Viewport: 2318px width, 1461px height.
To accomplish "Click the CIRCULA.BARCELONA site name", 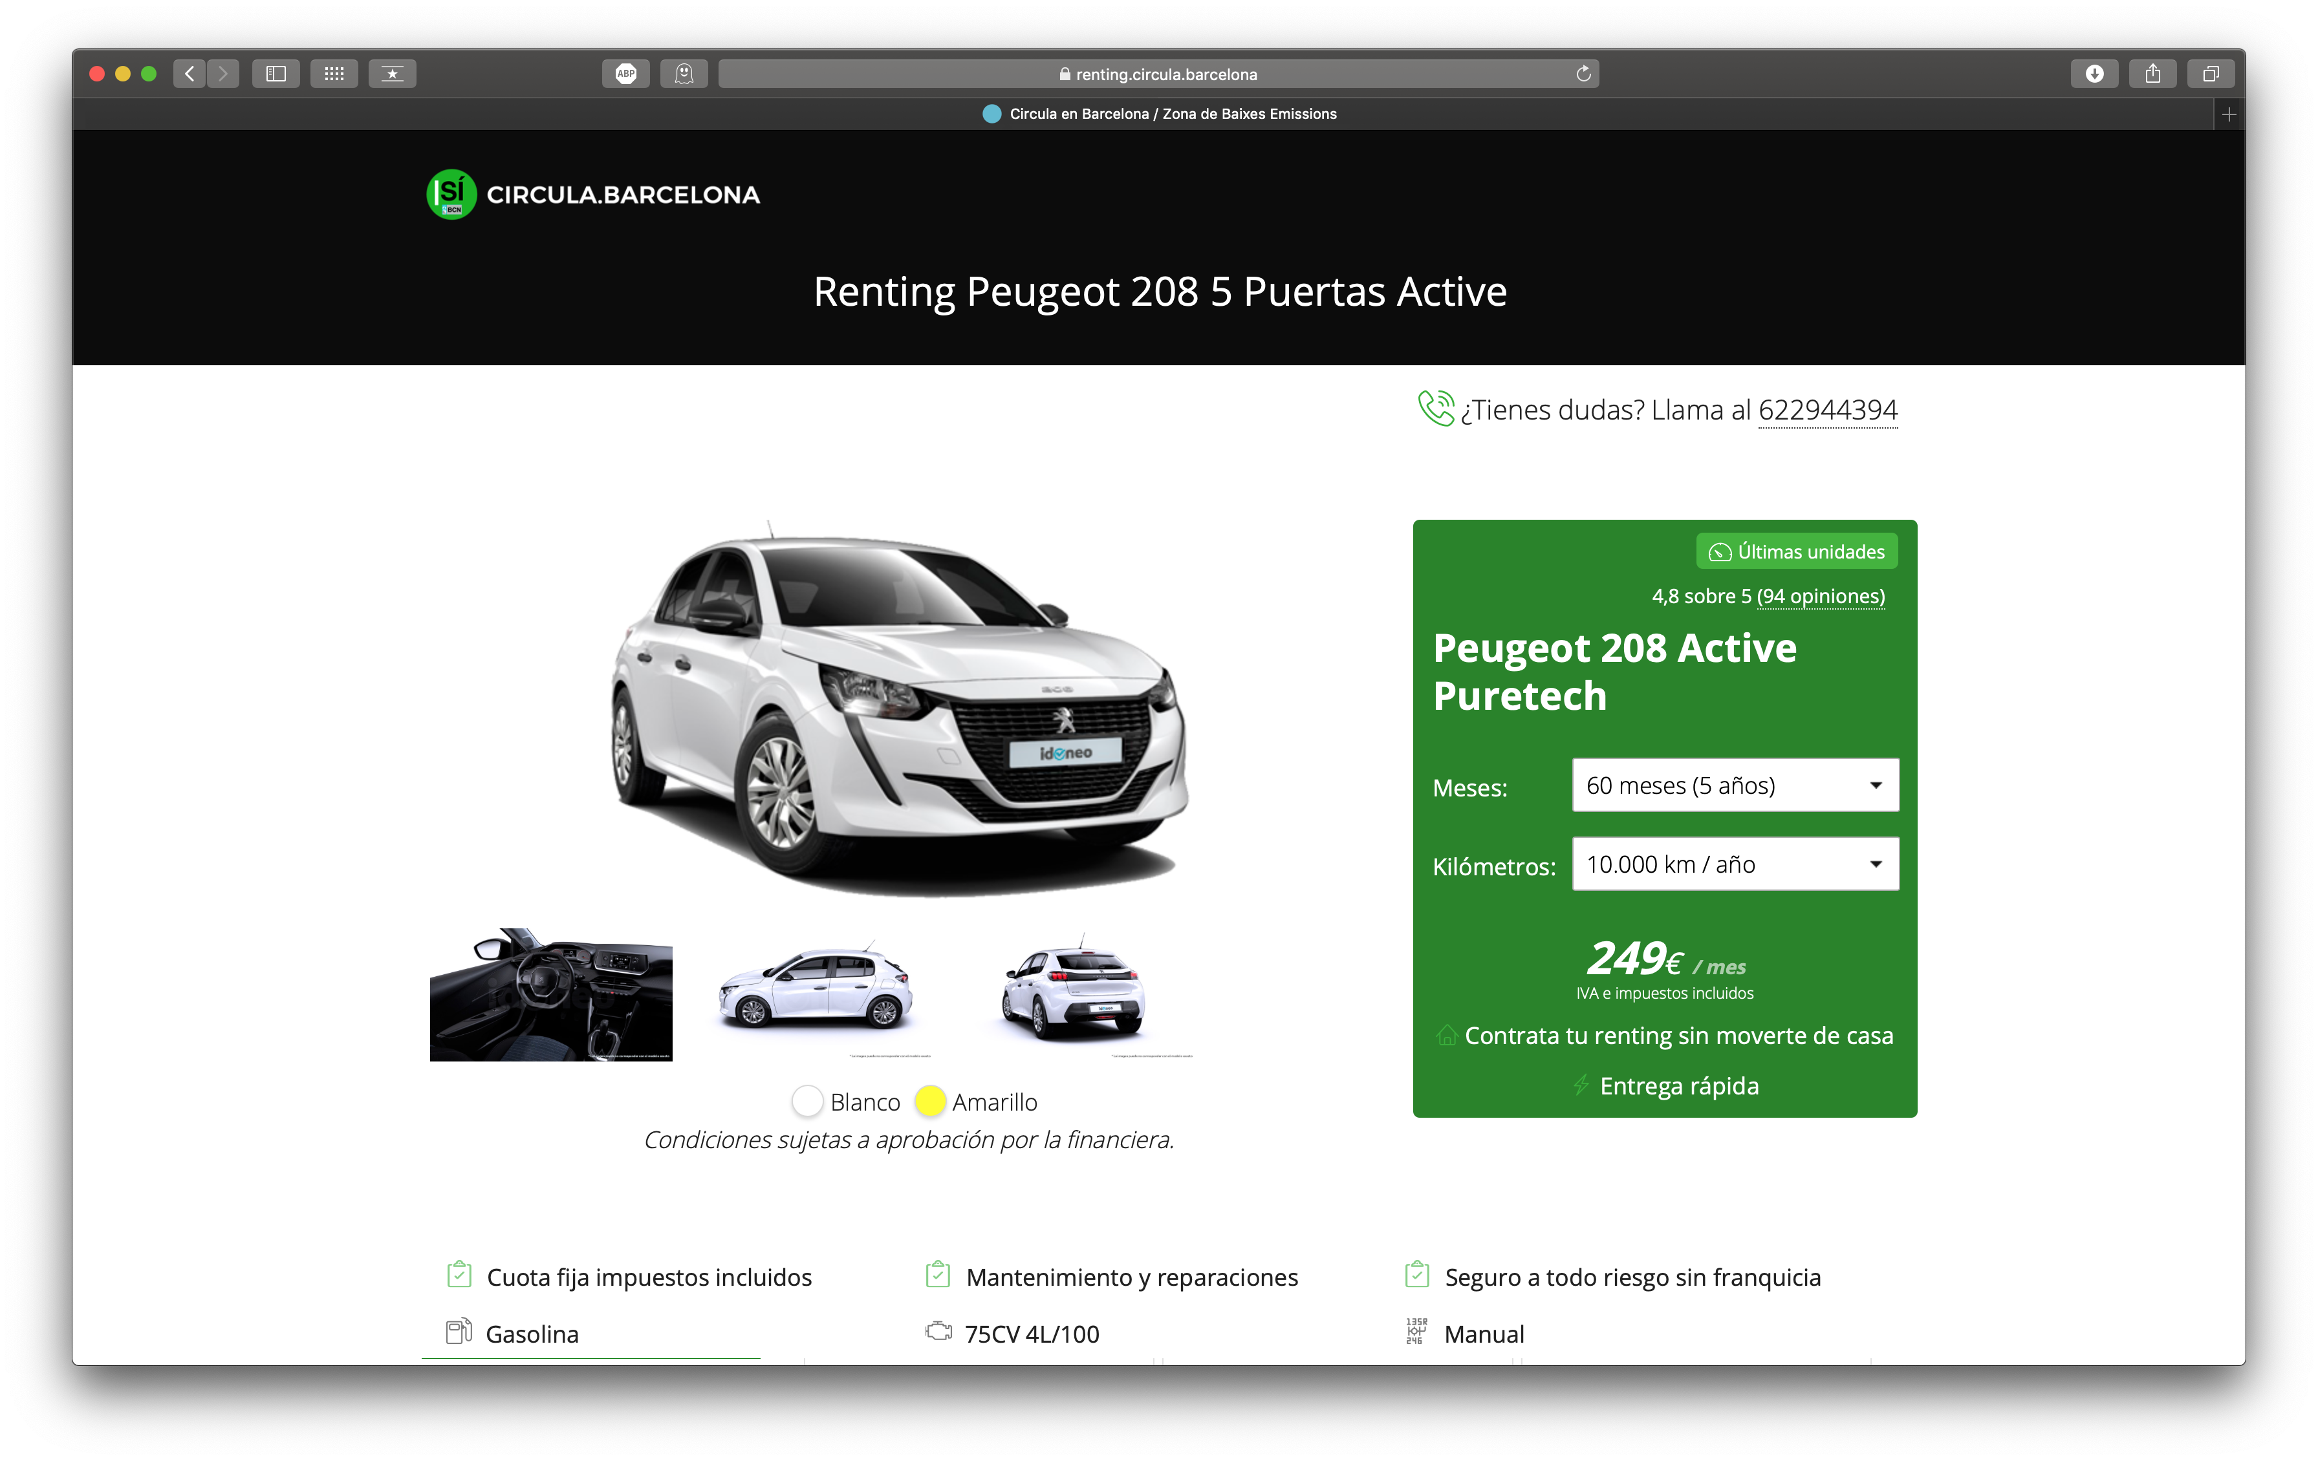I will click(623, 195).
